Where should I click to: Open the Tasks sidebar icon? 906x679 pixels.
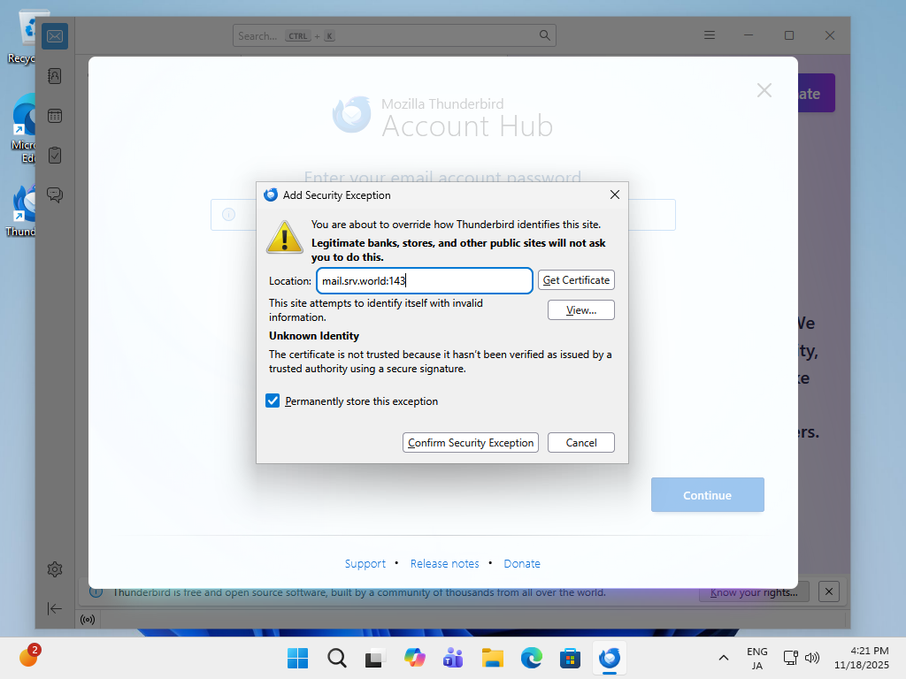point(55,156)
